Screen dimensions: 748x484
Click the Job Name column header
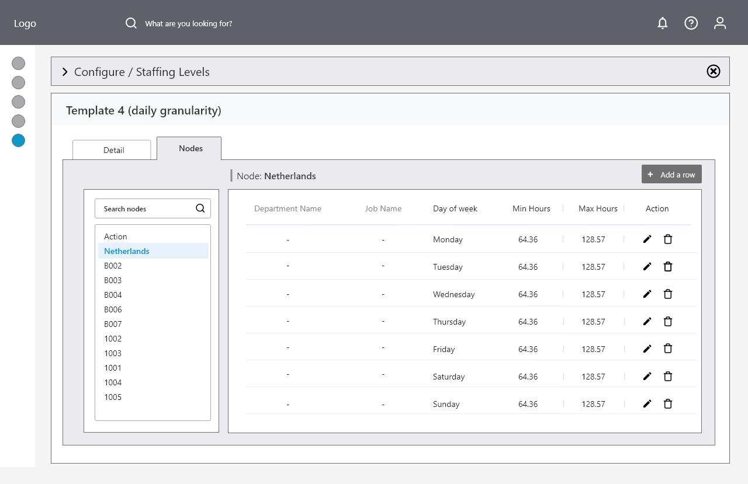383,208
